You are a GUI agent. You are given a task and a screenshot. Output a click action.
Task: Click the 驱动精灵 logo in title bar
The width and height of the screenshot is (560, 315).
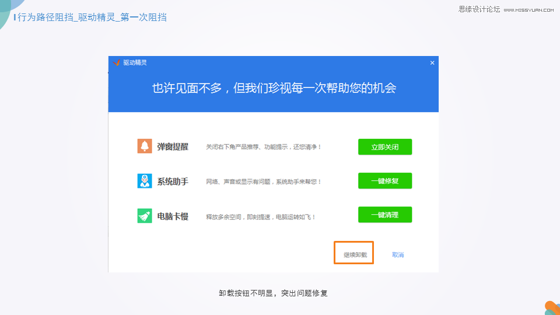(117, 62)
